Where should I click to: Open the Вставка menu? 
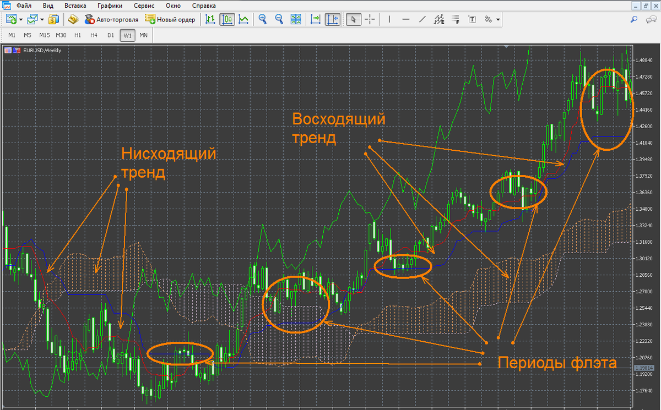[x=75, y=6]
